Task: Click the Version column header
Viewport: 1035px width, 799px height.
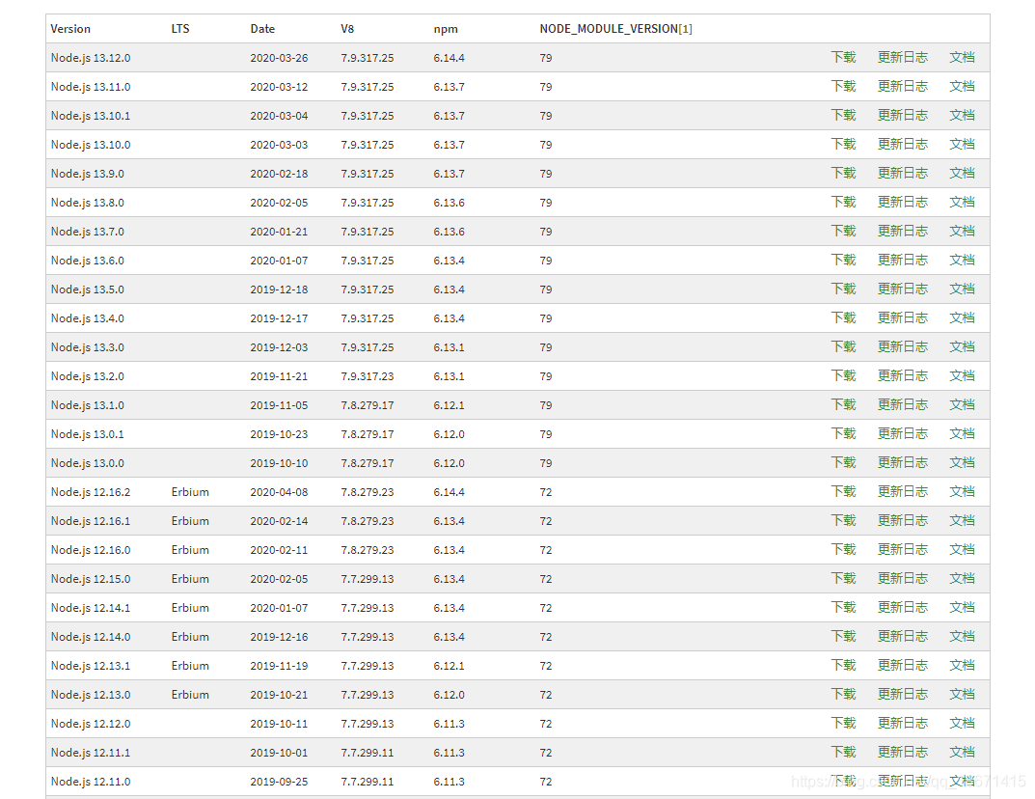Action: pos(70,29)
